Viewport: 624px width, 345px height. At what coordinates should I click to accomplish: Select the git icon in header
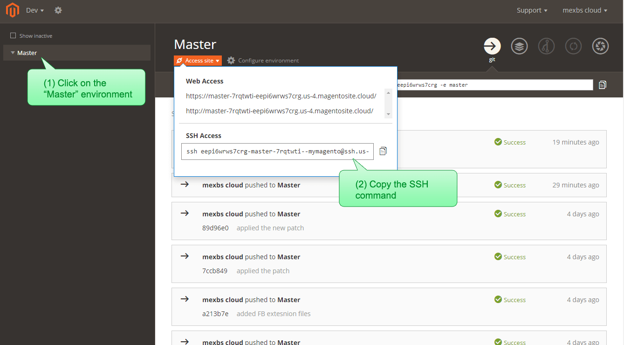pos(492,46)
